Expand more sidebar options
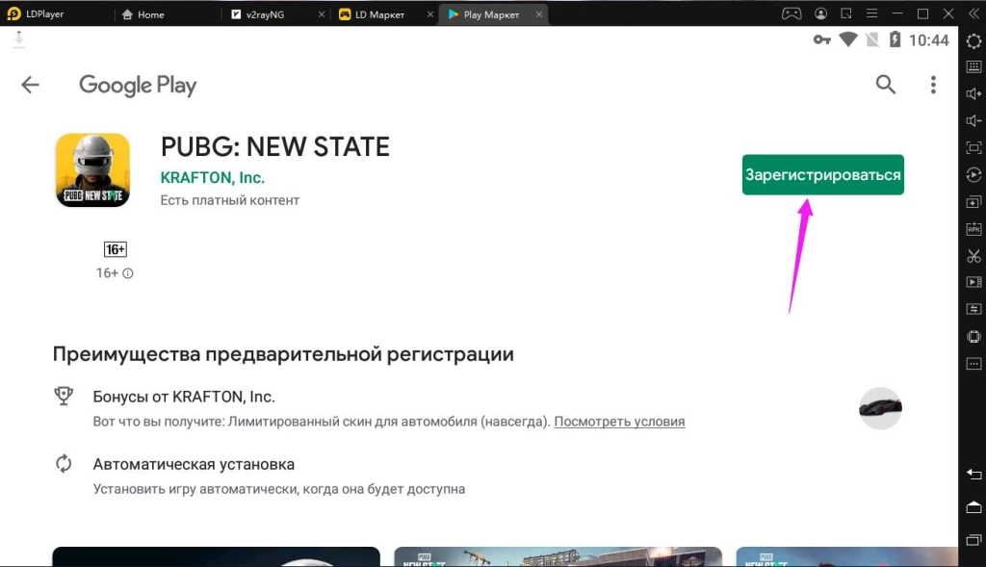 (x=973, y=363)
